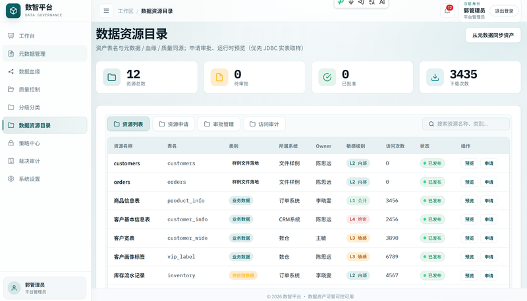Click the 质量控制 folder icon

click(x=11, y=89)
